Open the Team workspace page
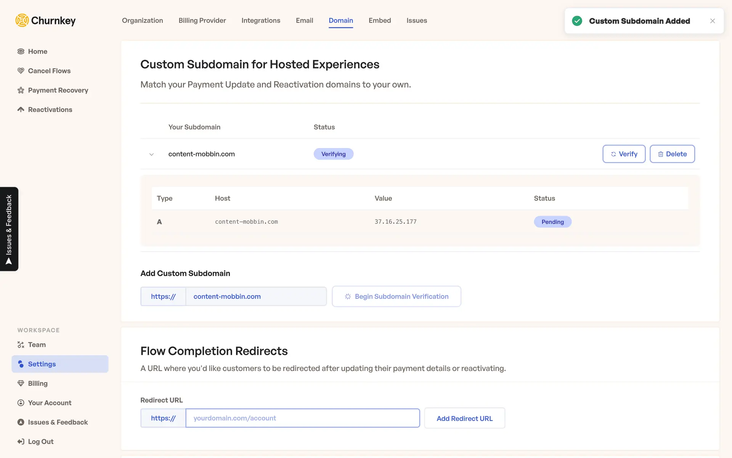 point(37,345)
